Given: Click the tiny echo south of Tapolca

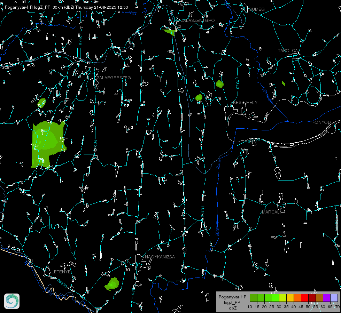Looking at the screenshot, I should (284, 83).
